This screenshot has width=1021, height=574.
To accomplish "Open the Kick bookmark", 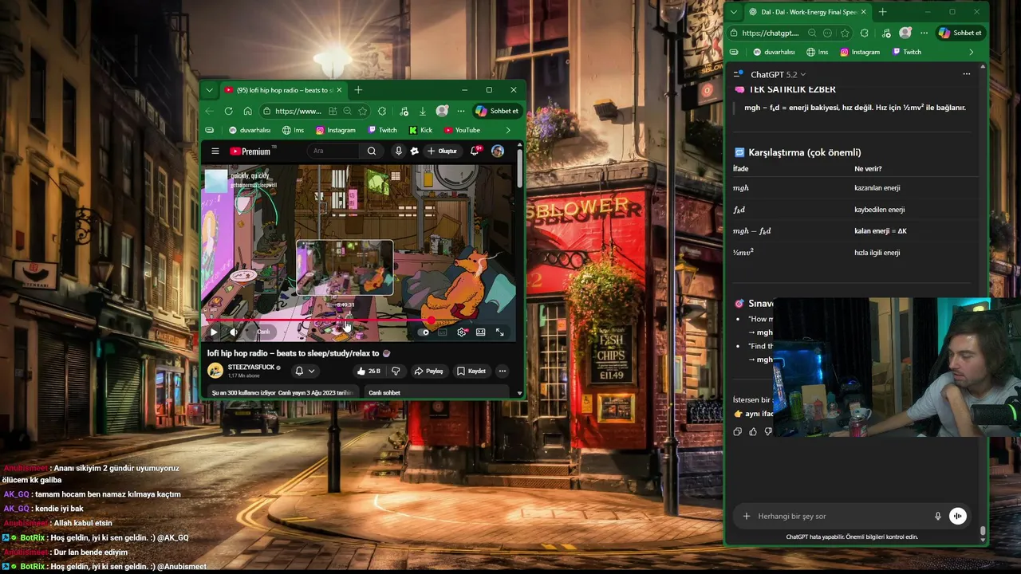I will [x=420, y=130].
